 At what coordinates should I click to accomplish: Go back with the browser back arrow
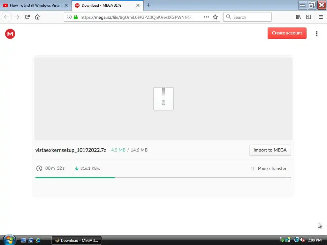pos(6,17)
